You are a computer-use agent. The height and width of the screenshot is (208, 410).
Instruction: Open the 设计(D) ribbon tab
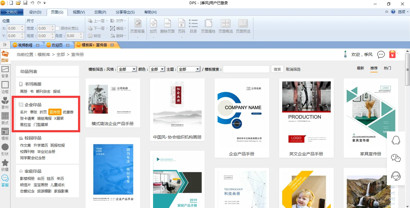[x=35, y=12]
